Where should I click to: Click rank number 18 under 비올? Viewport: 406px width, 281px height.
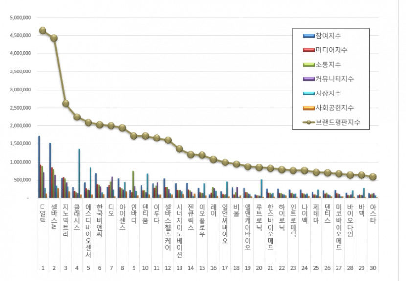pyautogui.click(x=236, y=268)
